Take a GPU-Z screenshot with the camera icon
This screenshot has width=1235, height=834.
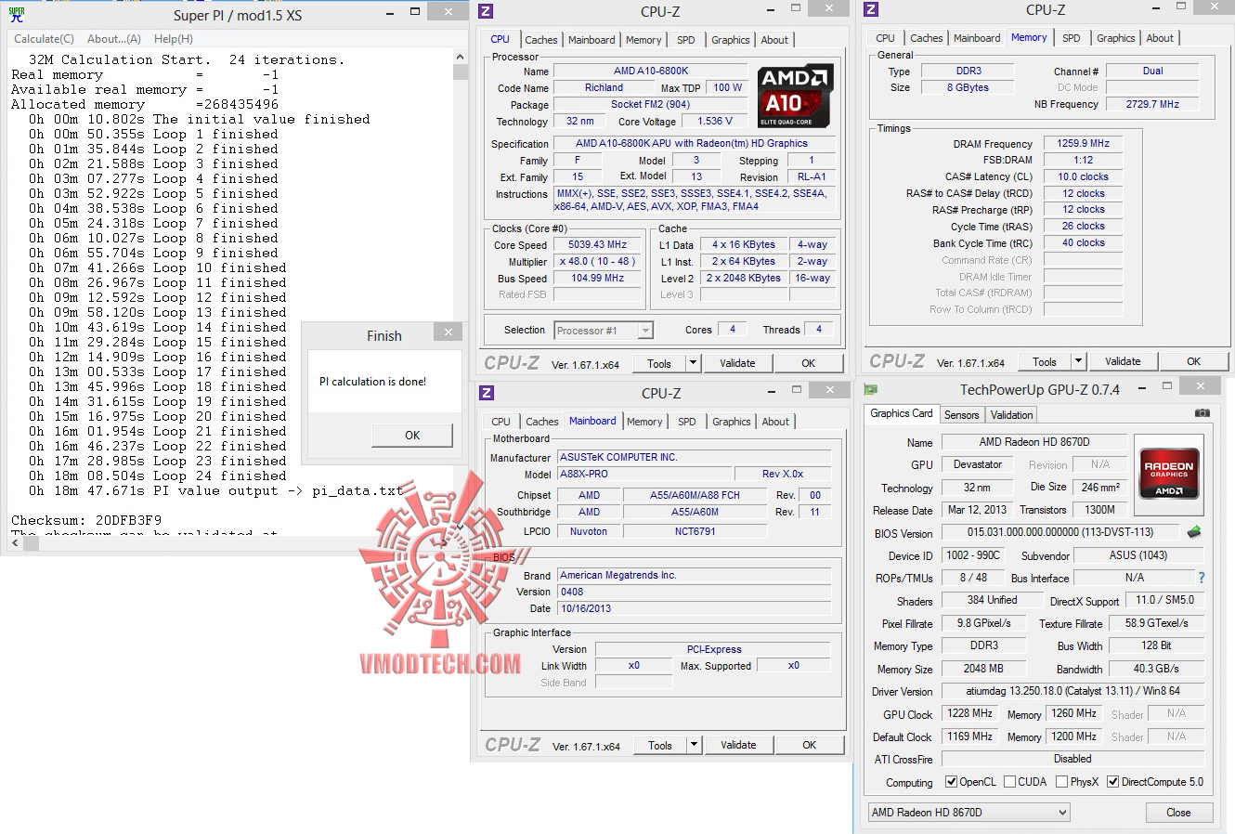point(1202,413)
